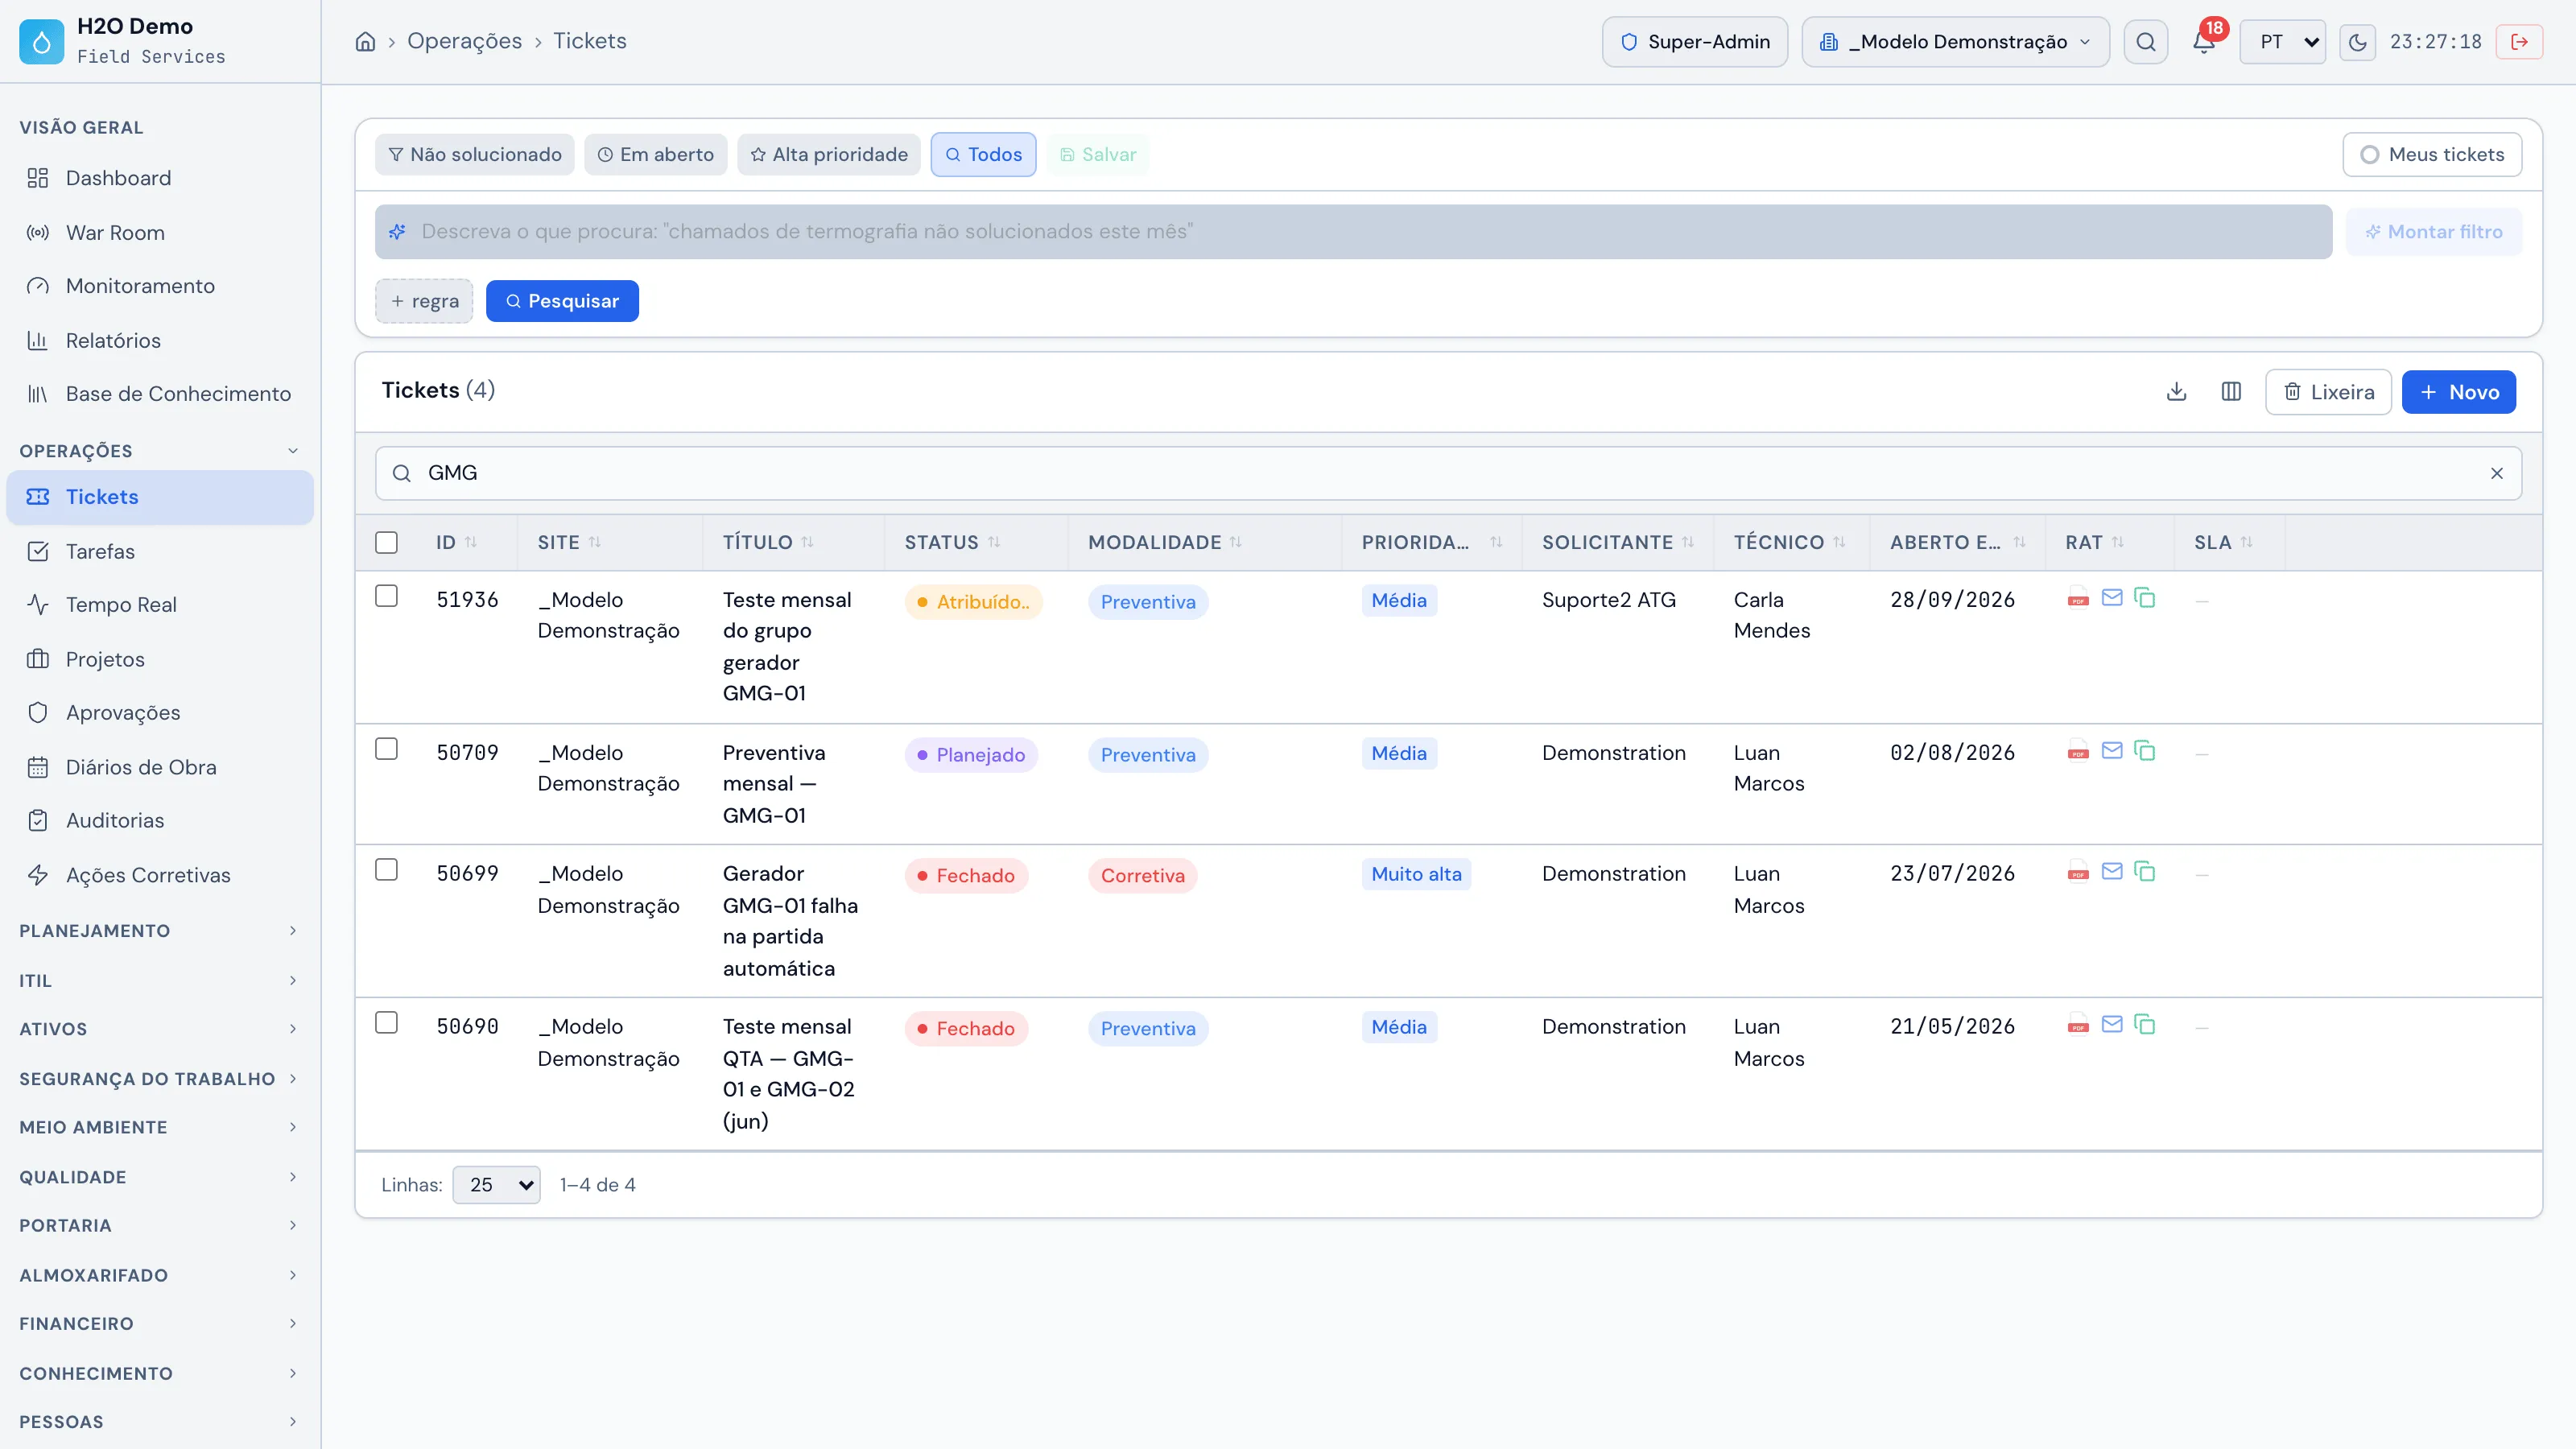Create a ticket with Novo button
Image resolution: width=2576 pixels, height=1449 pixels.
[x=2459, y=392]
